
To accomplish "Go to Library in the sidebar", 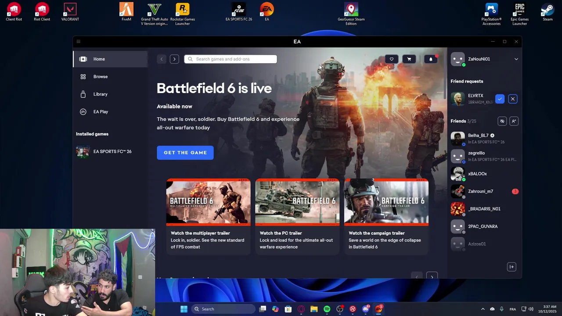I will pyautogui.click(x=110, y=94).
